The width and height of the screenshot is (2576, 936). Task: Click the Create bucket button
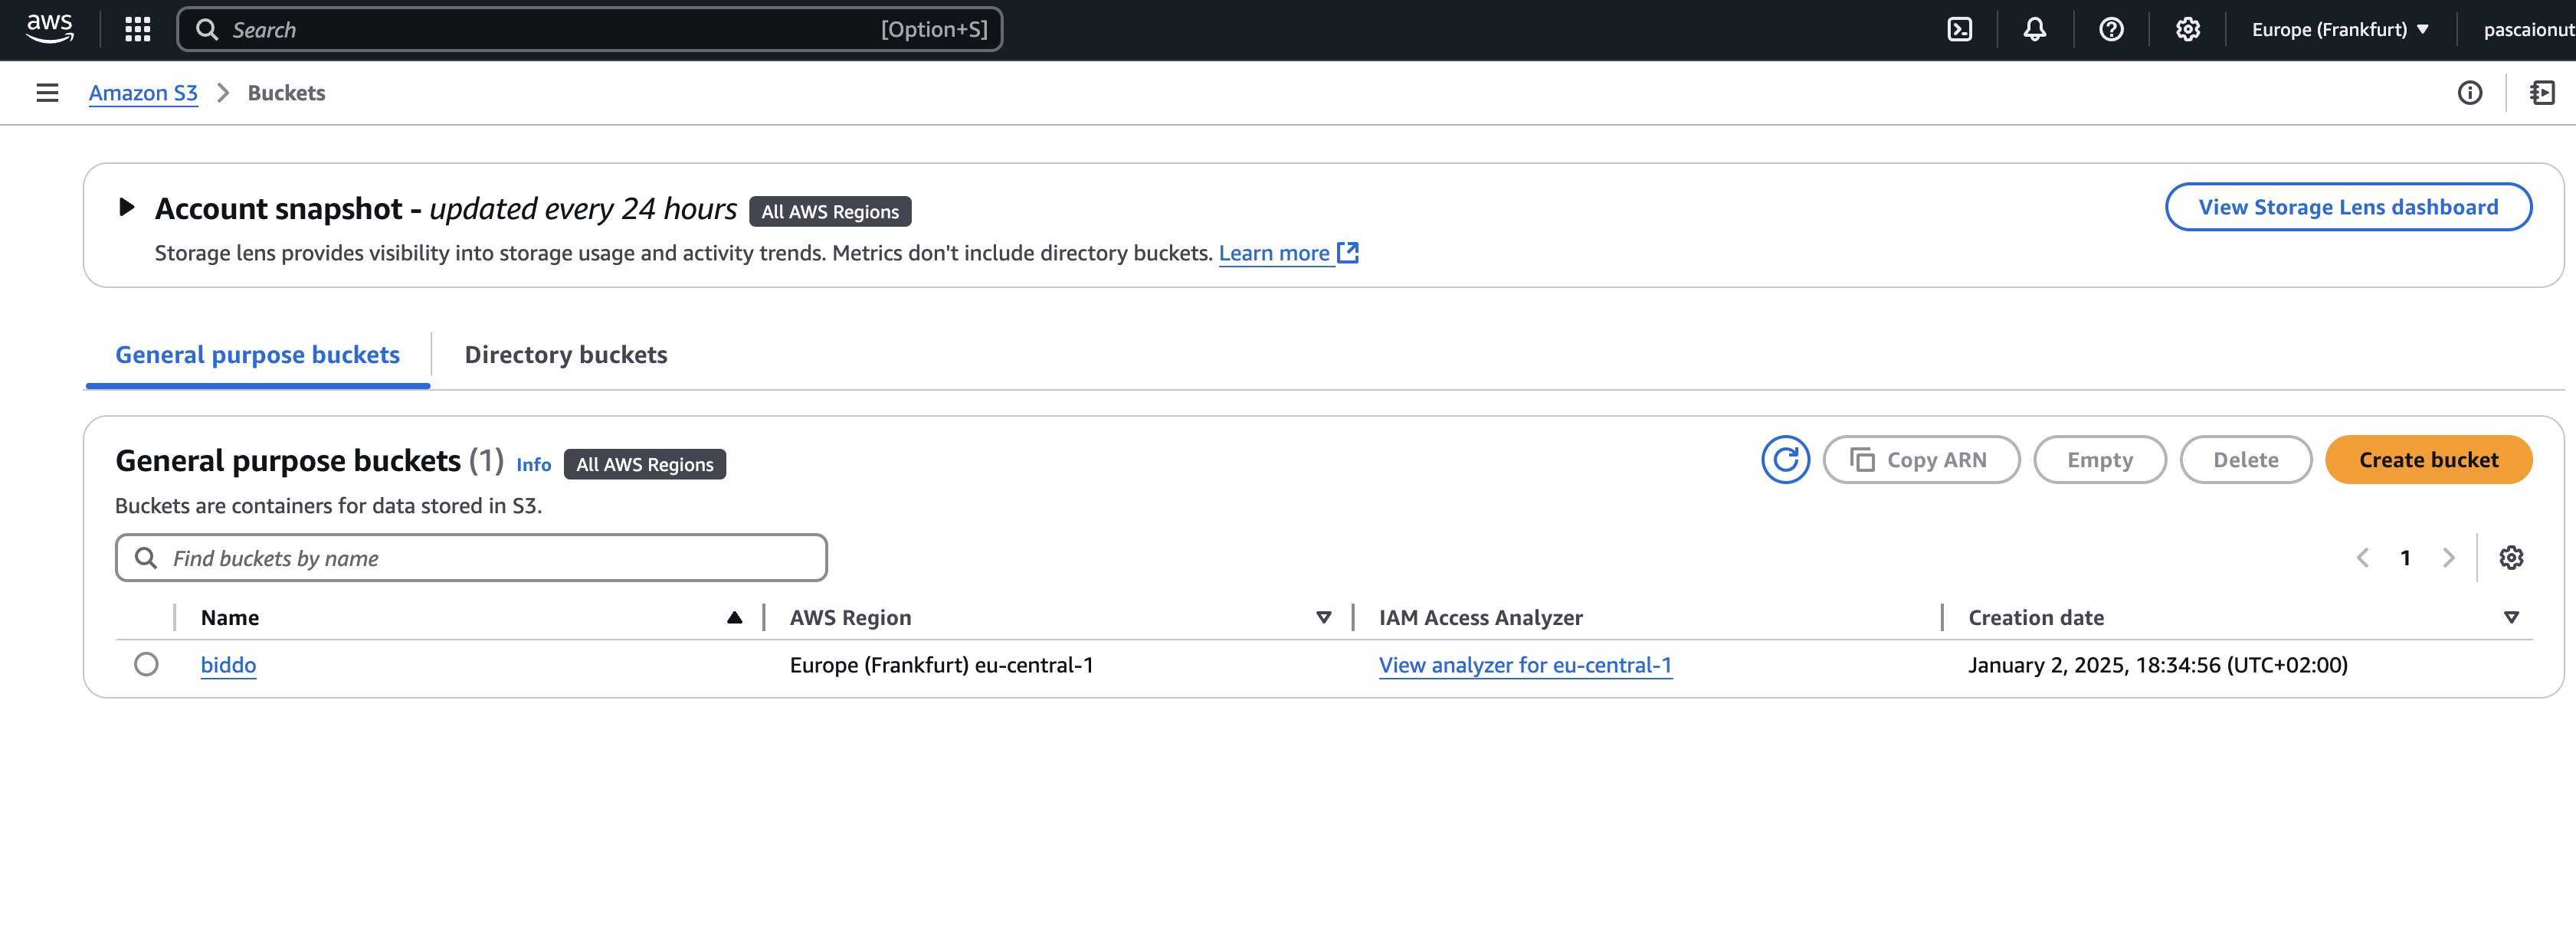tap(2428, 460)
